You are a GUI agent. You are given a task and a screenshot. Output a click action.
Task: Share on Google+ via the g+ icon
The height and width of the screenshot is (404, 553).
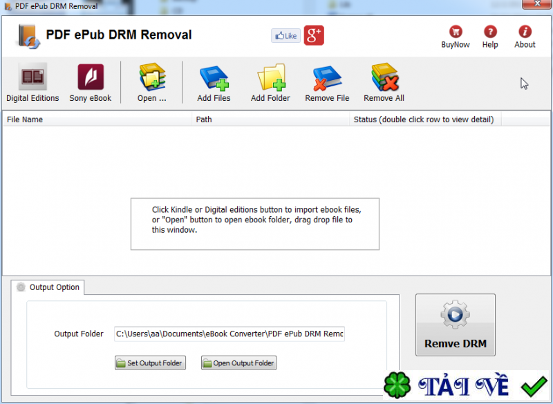click(314, 35)
